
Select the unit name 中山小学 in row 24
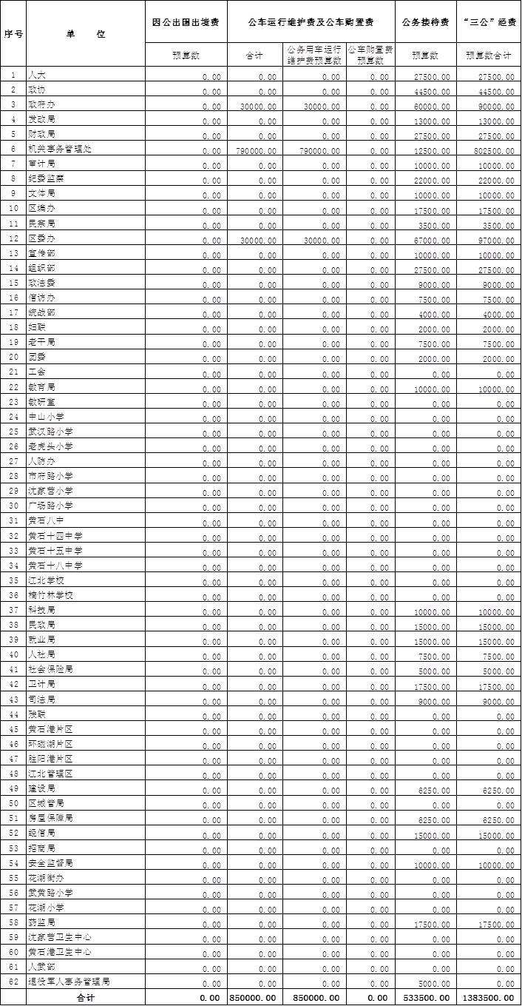[46, 417]
